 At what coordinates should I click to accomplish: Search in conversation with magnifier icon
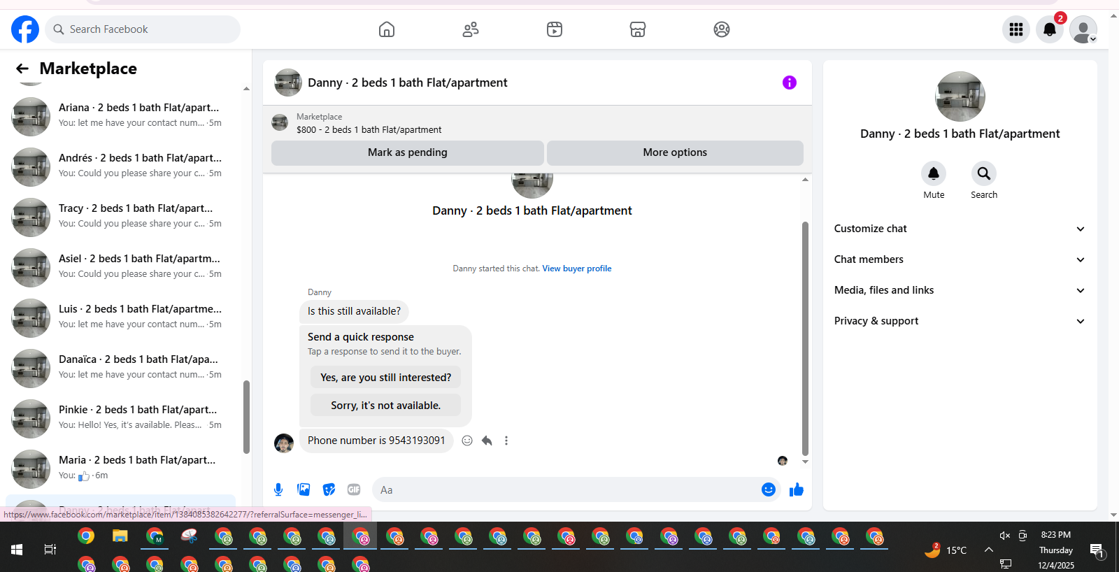point(984,173)
